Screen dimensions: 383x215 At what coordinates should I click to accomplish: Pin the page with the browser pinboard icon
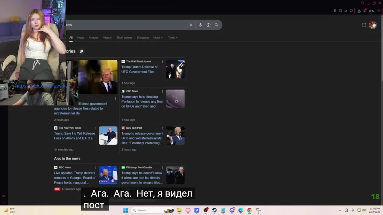(335, 11)
